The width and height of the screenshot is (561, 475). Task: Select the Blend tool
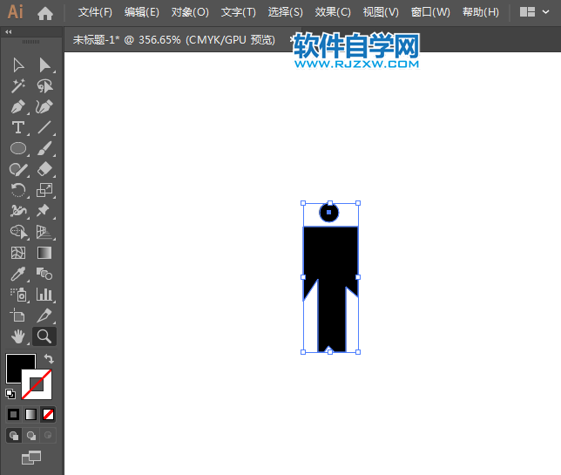pos(44,274)
